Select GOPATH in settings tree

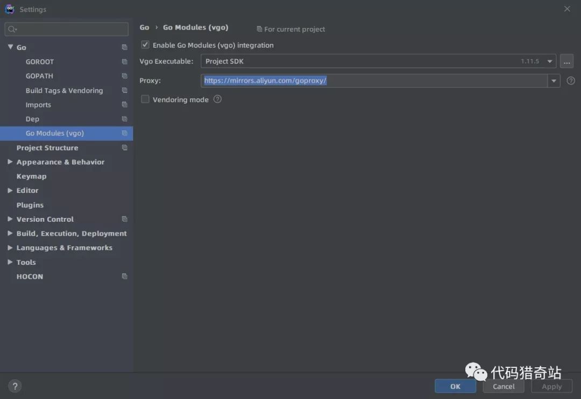pos(39,76)
